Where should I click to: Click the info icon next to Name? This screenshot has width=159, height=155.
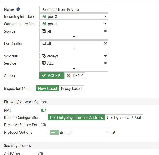point(18,9)
